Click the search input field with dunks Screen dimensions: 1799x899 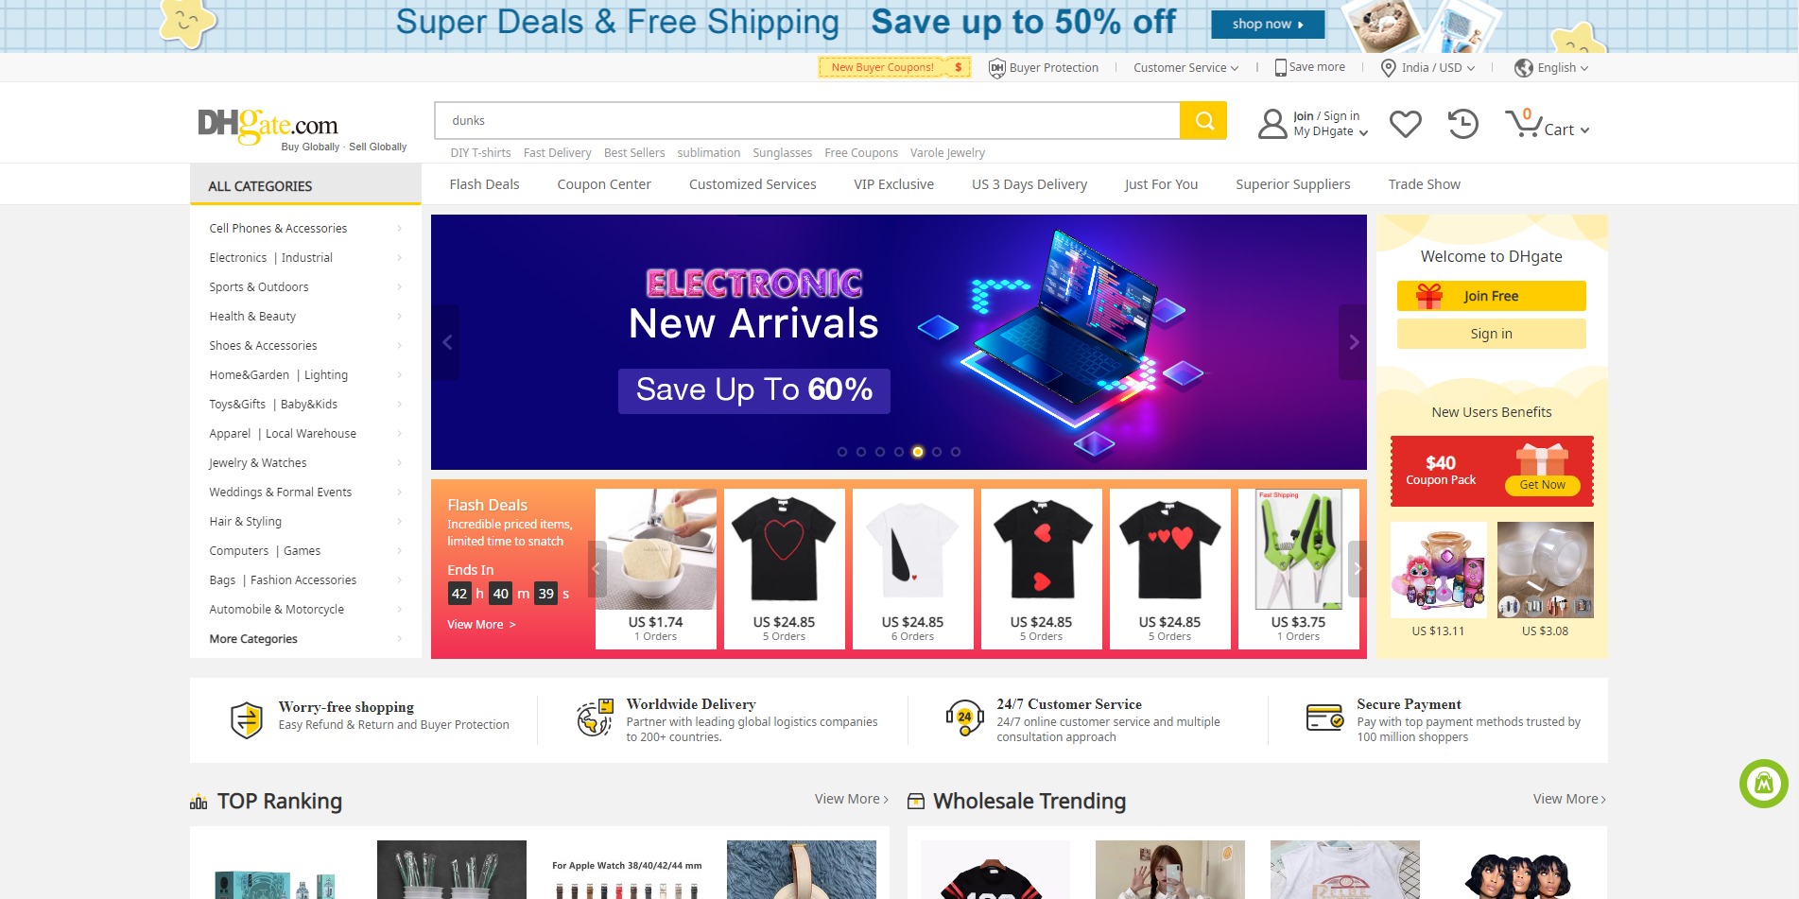click(806, 121)
